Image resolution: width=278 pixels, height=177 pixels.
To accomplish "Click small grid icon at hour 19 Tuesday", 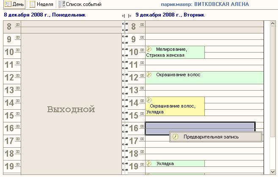I will click(x=142, y=164).
